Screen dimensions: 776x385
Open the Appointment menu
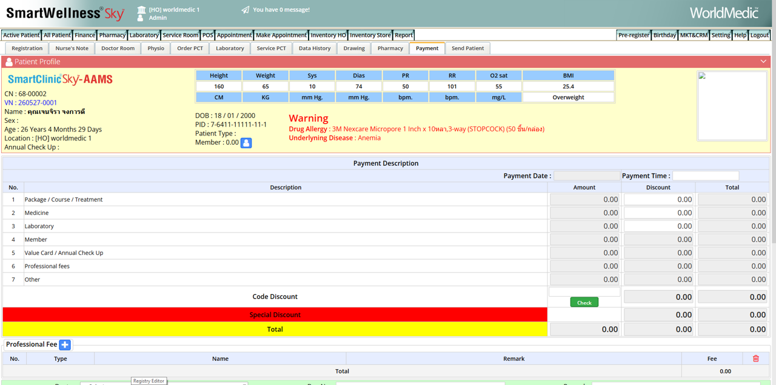235,35
